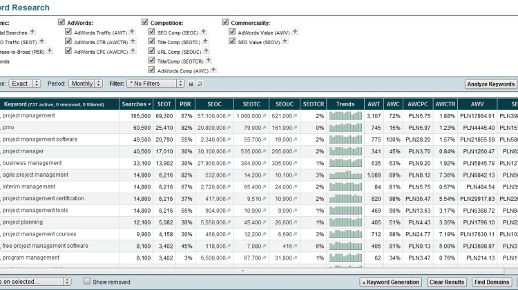Open the Period Monthly dropdown
The height and width of the screenshot is (290, 518).
click(86, 84)
